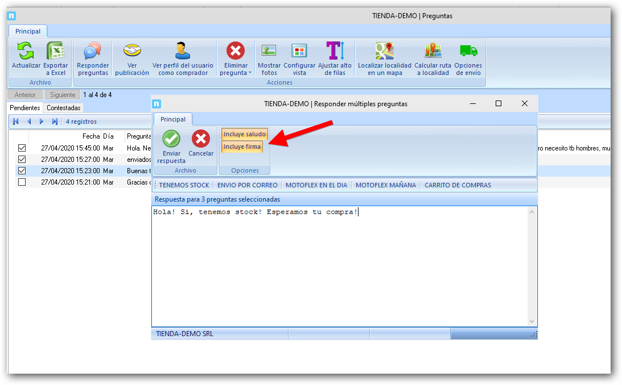Open Responder preguntas from the ribbon
The width and height of the screenshot is (622, 385).
pyautogui.click(x=93, y=52)
